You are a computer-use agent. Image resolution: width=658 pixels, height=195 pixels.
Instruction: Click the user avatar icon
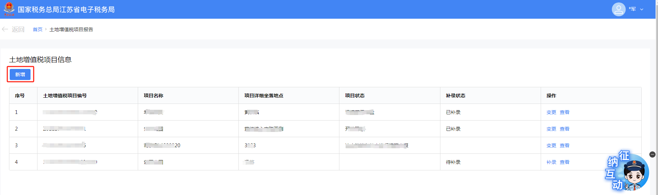[x=618, y=9]
